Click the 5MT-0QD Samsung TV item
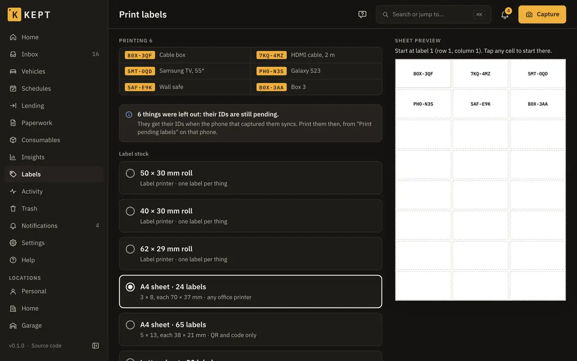 point(185,71)
